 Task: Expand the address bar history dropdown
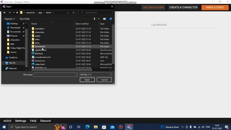(x=68, y=13)
